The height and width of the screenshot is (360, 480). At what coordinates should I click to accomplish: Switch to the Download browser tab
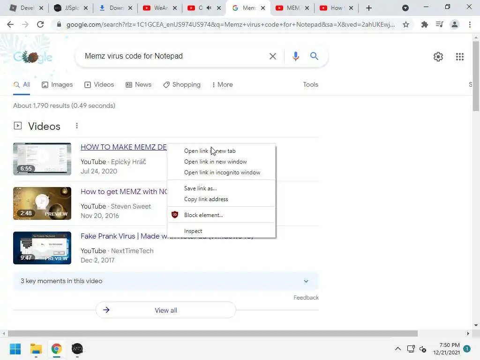point(116,8)
